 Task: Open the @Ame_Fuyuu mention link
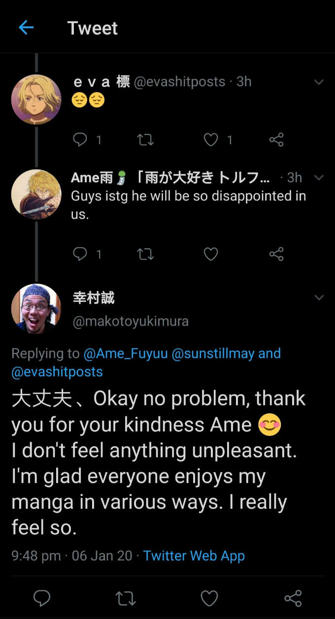pos(126,354)
